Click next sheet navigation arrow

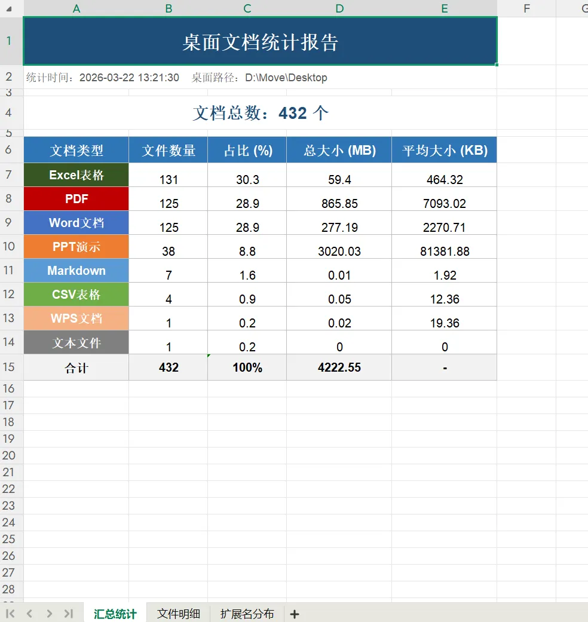(x=49, y=614)
